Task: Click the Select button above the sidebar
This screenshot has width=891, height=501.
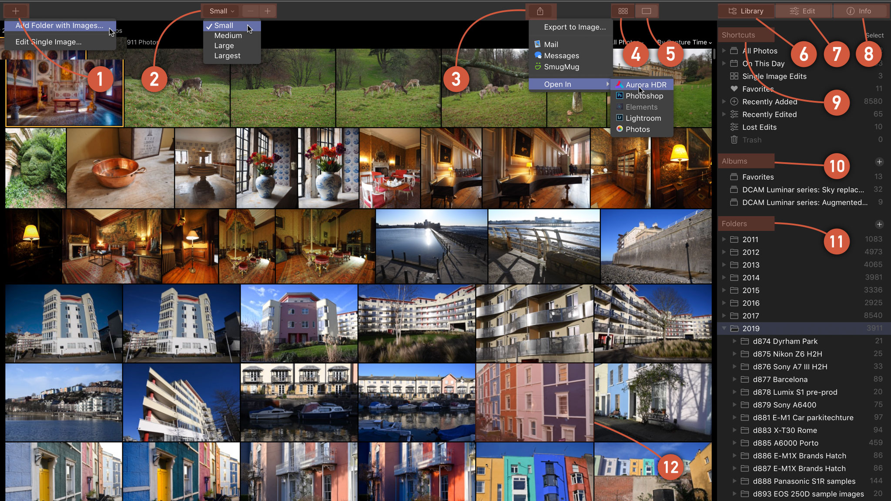Action: [x=874, y=35]
